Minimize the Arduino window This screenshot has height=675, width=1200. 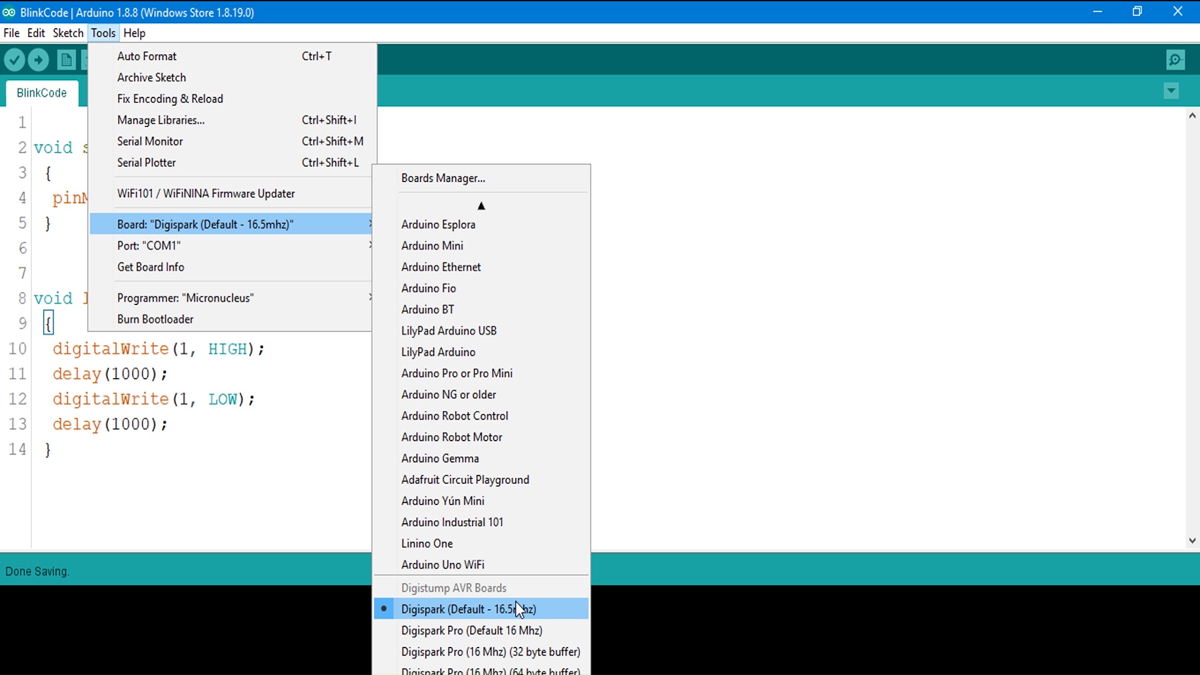1097,11
